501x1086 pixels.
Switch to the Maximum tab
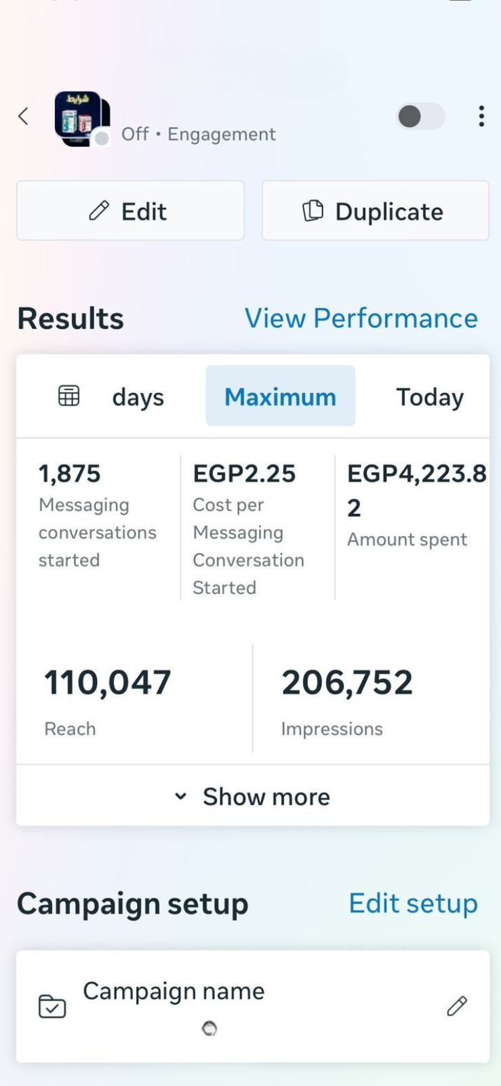tap(280, 396)
